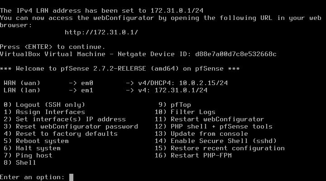Select option 7 Ping host

coord(28,156)
